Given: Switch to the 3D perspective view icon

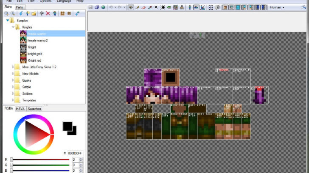Looking at the screenshot, I should [190, 8].
